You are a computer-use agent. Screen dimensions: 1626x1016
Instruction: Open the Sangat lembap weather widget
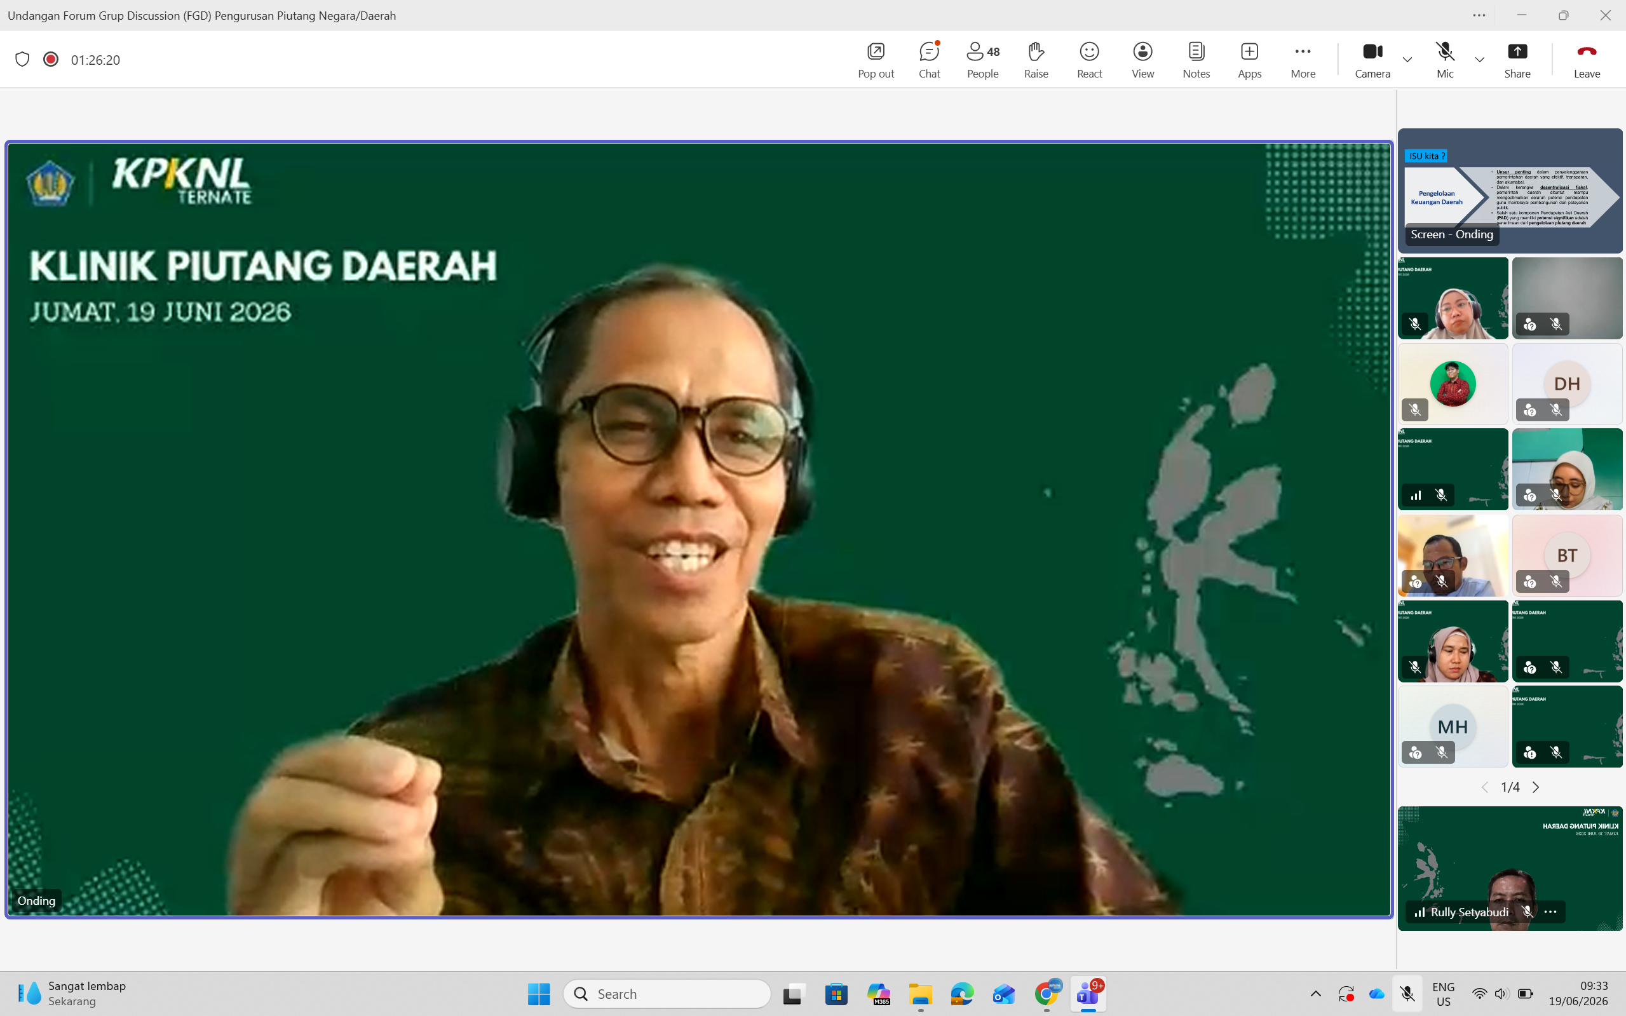[x=72, y=993]
